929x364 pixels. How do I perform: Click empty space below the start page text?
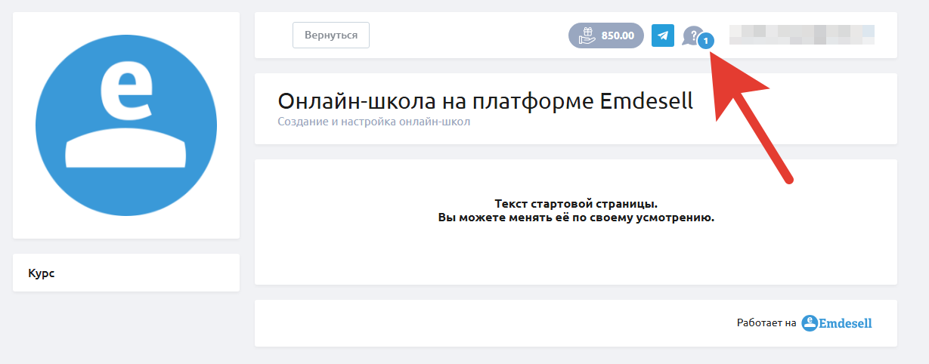coord(576,257)
